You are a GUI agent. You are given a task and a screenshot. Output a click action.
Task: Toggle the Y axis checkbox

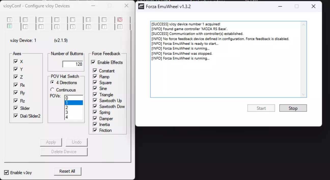coord(16,69)
